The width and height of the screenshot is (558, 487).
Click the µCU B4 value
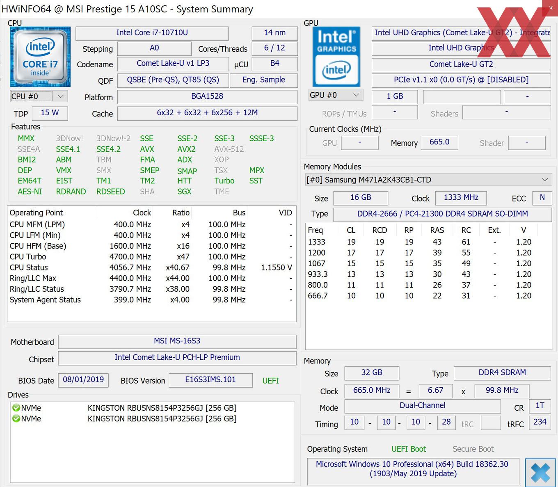(x=274, y=64)
